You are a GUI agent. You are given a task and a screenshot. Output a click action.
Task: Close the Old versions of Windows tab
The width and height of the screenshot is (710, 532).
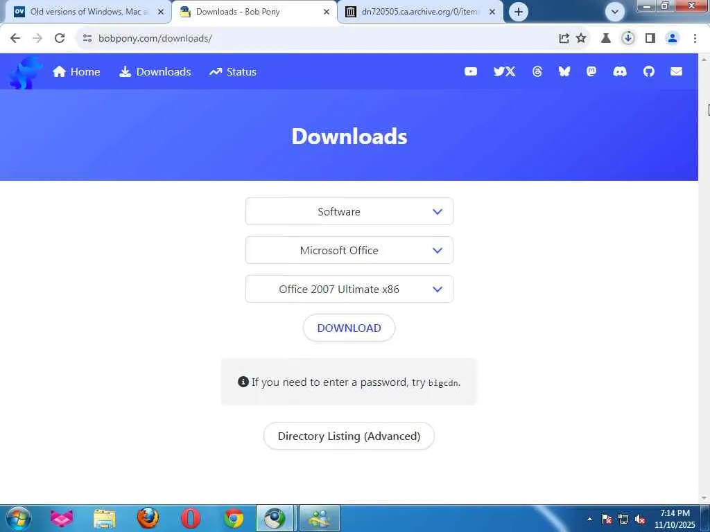[x=160, y=12]
